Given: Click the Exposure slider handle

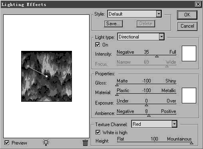Looking at the screenshot, I should tap(146, 105).
